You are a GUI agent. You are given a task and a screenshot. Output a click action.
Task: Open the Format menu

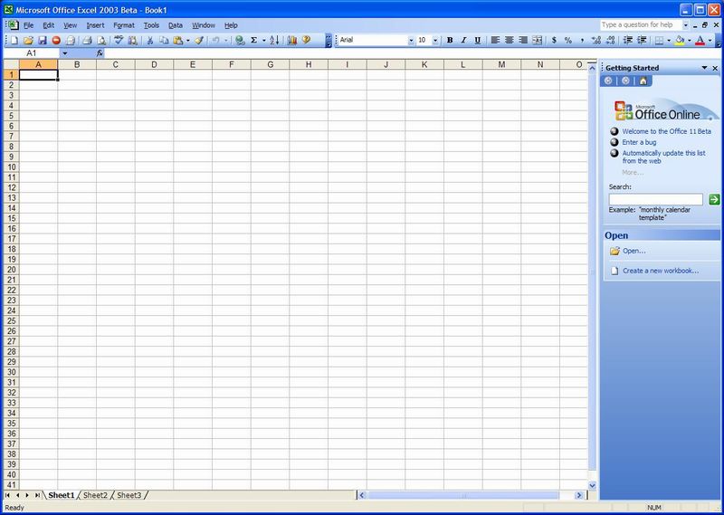[x=124, y=25]
